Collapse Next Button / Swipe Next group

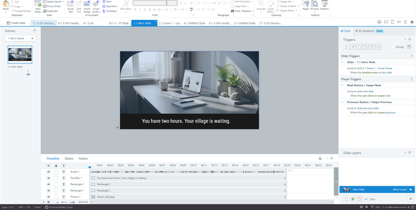[342, 85]
